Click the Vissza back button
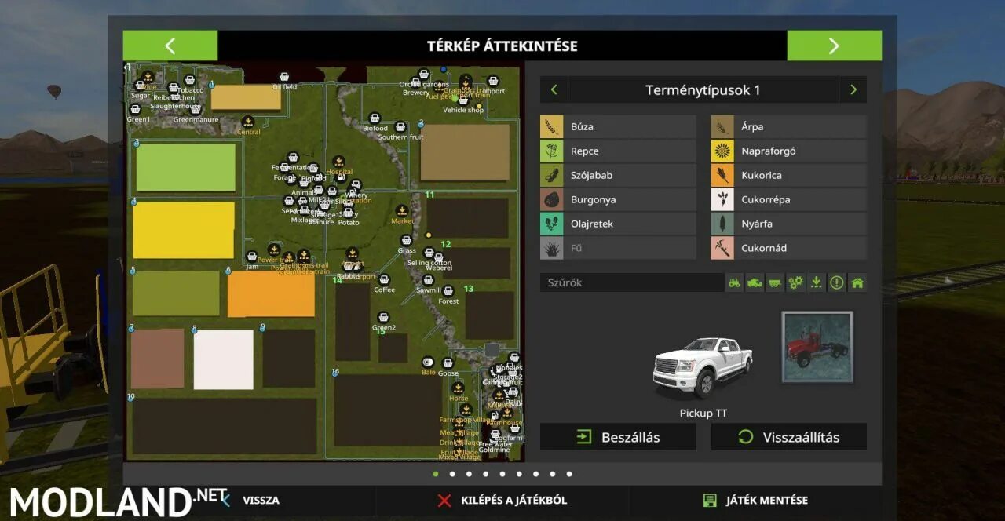The image size is (1005, 521). point(250,500)
